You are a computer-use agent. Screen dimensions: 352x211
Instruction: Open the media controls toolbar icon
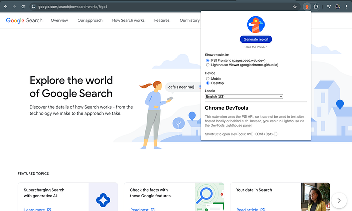tap(329, 7)
